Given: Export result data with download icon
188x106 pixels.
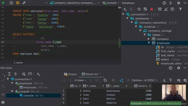Looking at the screenshot, I should coord(164,80).
